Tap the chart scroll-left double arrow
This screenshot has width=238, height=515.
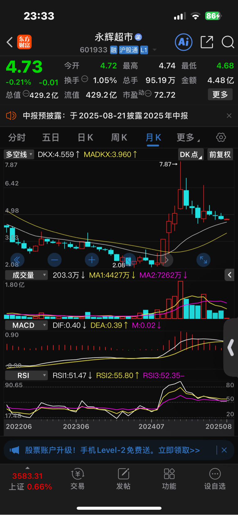point(17,260)
